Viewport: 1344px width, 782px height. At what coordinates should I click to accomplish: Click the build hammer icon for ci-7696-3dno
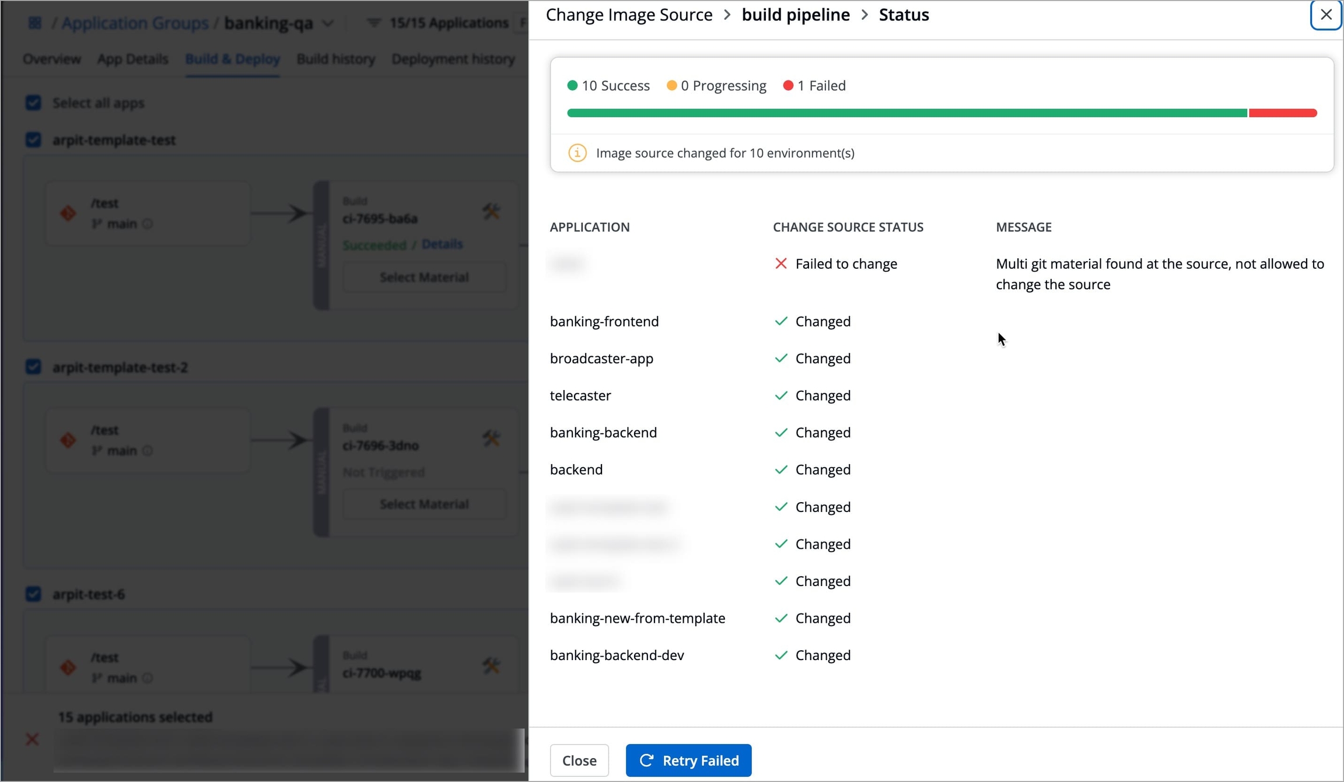[x=491, y=439]
